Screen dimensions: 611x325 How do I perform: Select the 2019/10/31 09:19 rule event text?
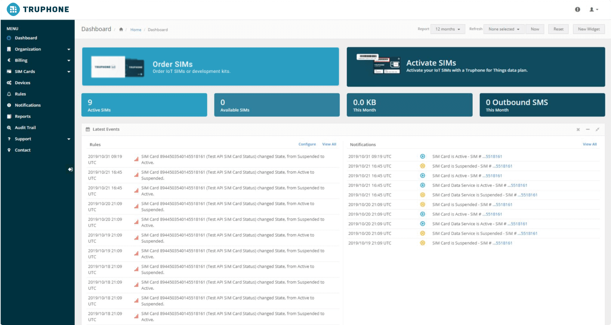click(x=233, y=160)
